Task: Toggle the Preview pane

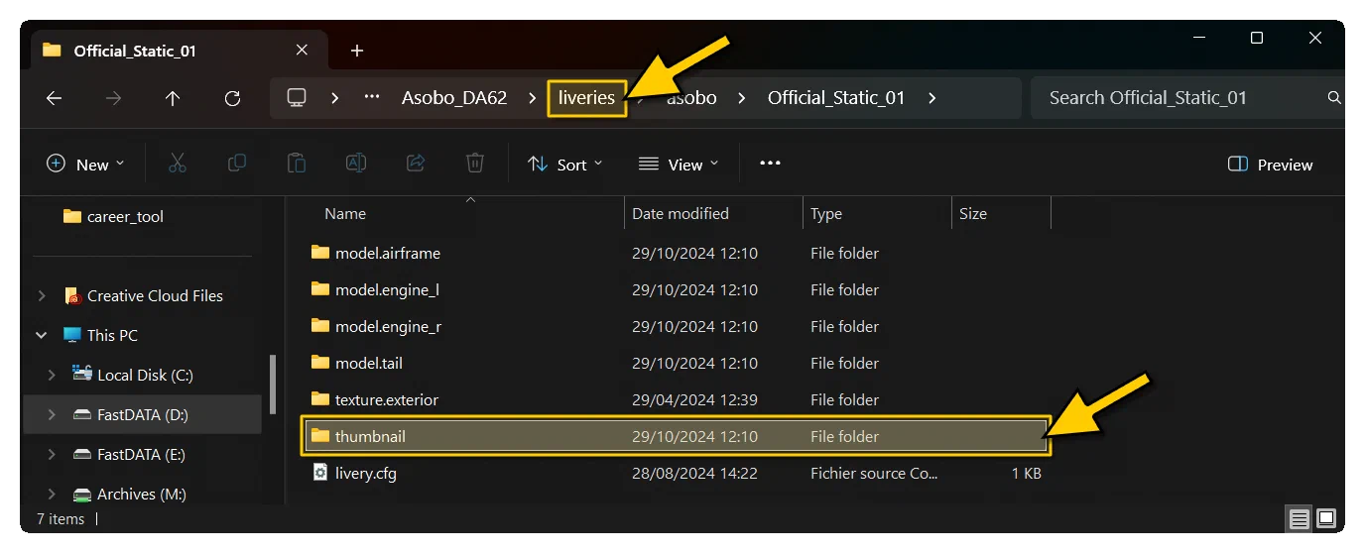Action: coord(1271,165)
